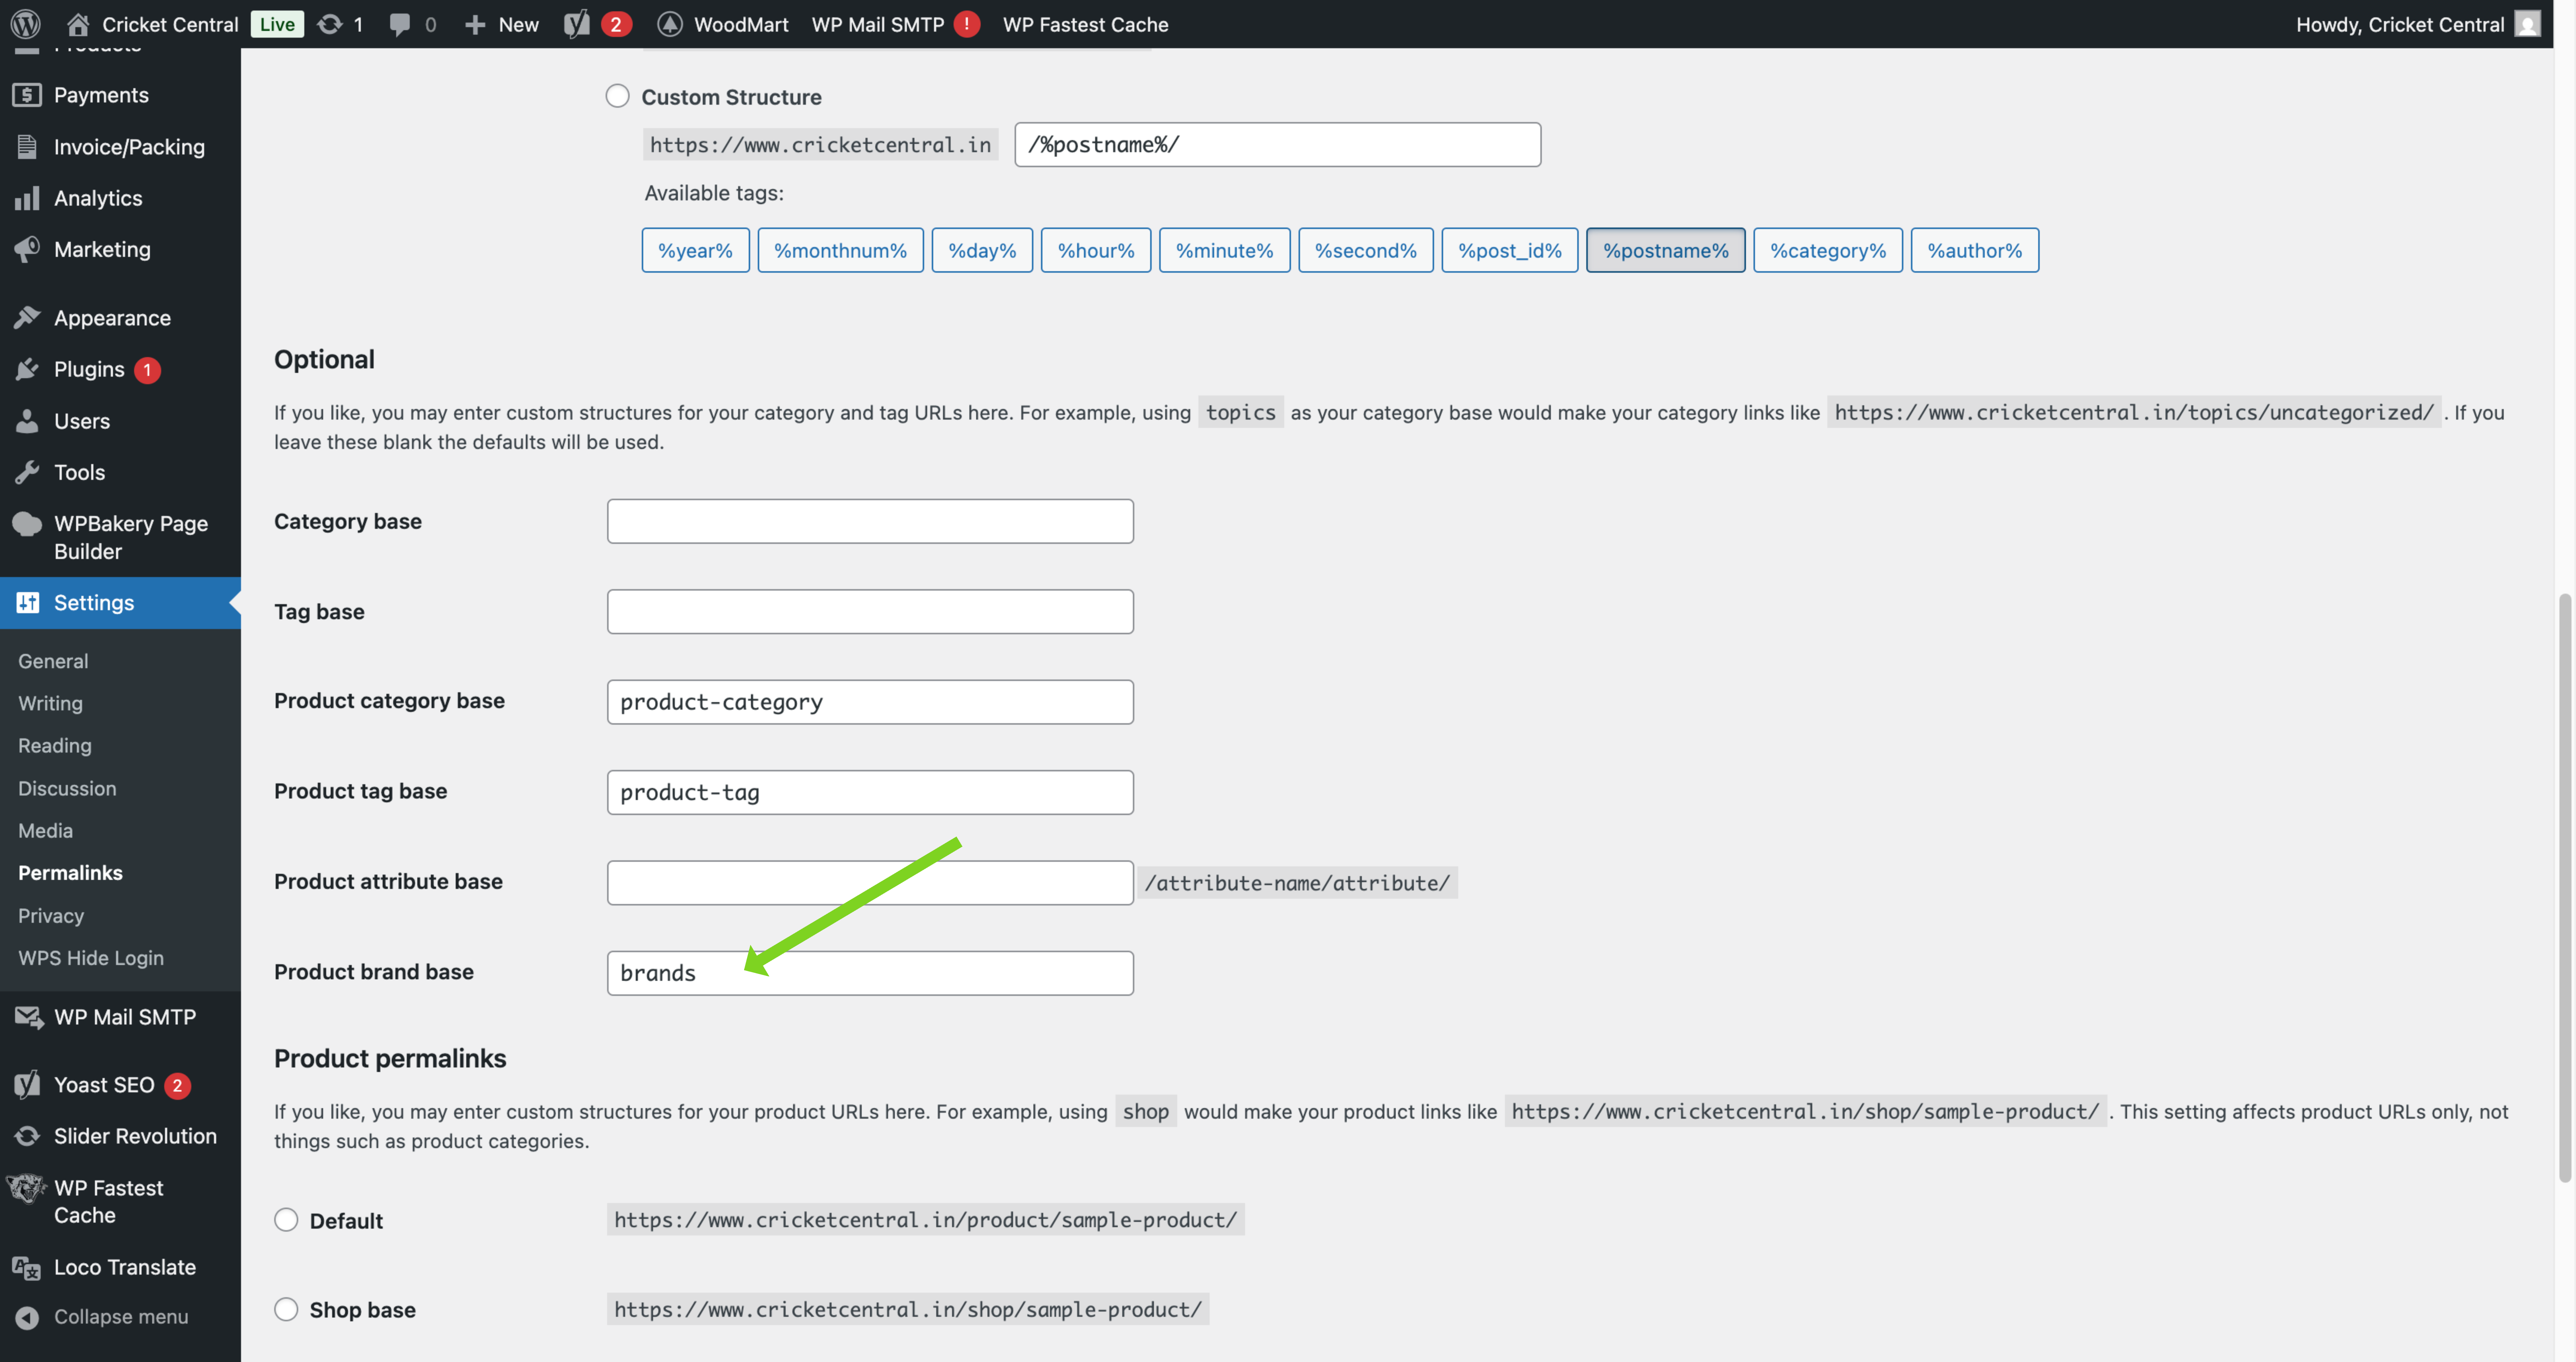Focus the Product tag base field
Image resolution: width=2576 pixels, height=1362 pixels.
point(870,792)
